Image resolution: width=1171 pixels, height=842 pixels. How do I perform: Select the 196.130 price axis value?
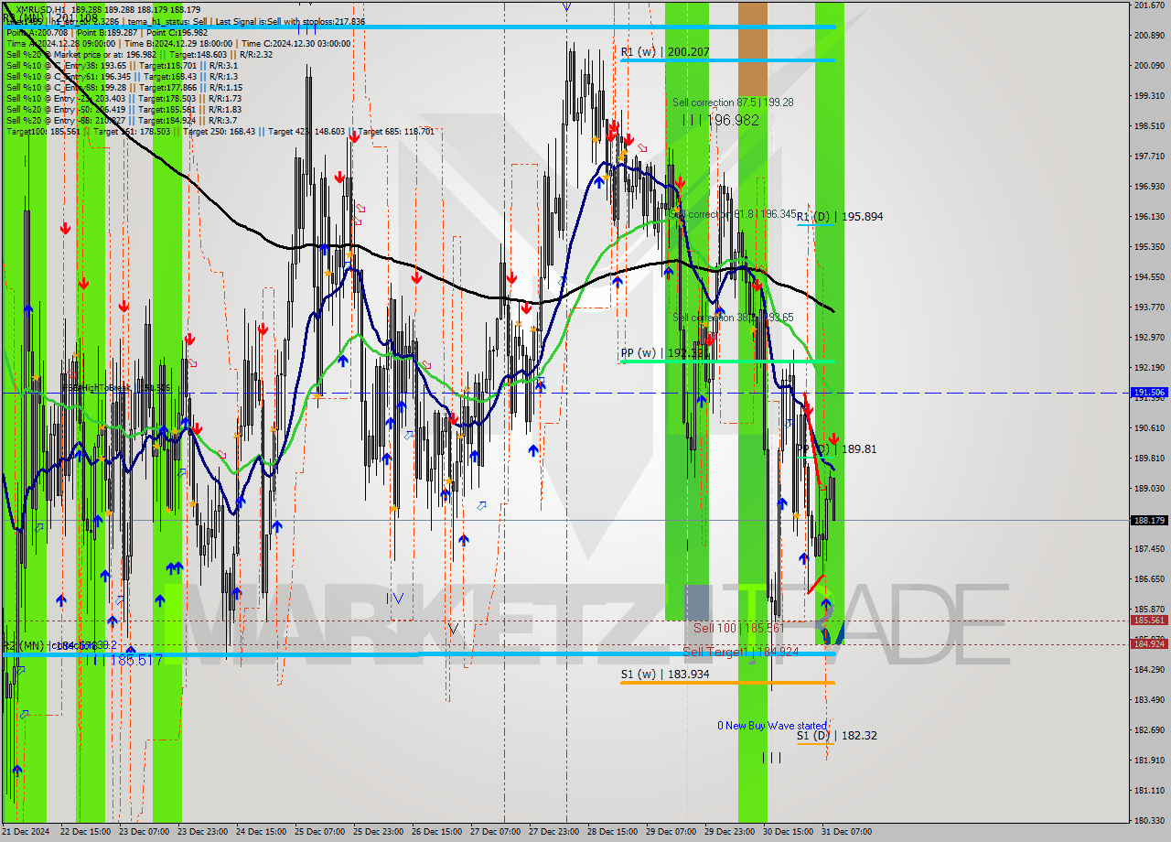(x=1149, y=216)
